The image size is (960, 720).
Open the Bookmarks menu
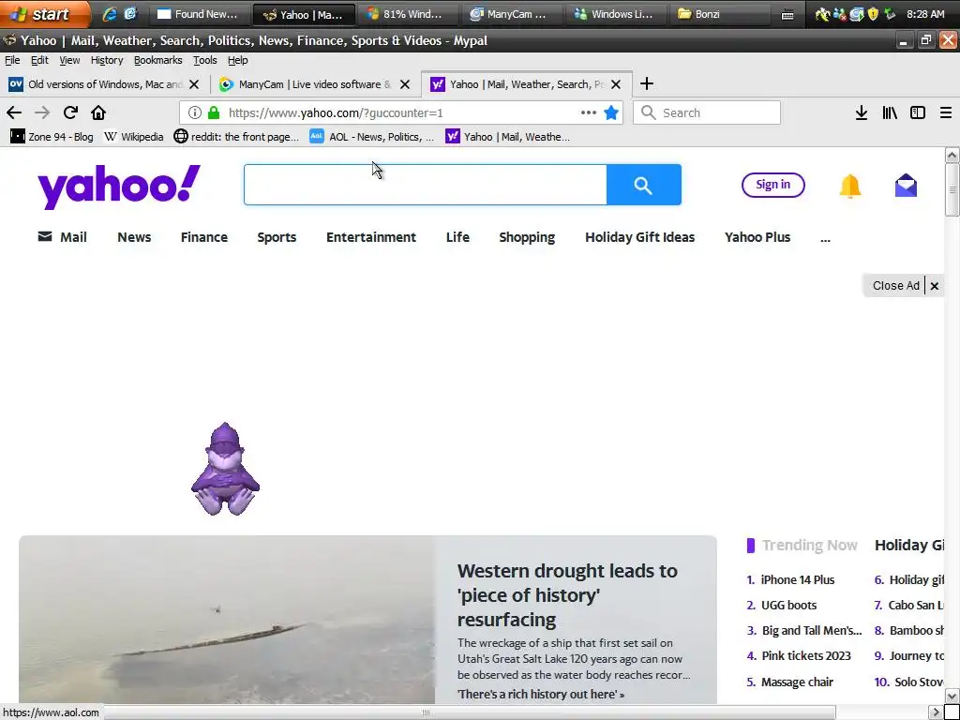click(157, 60)
